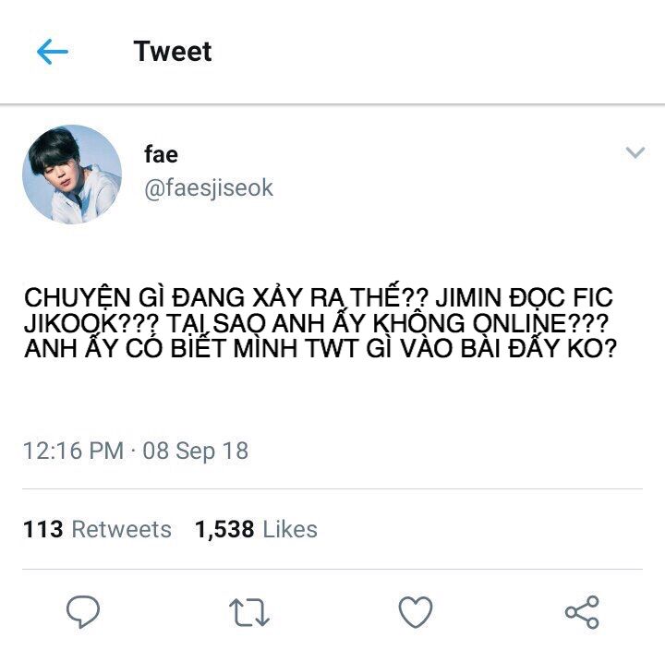View the 1,538 Likes list
The height and width of the screenshot is (650, 665).
tap(256, 529)
